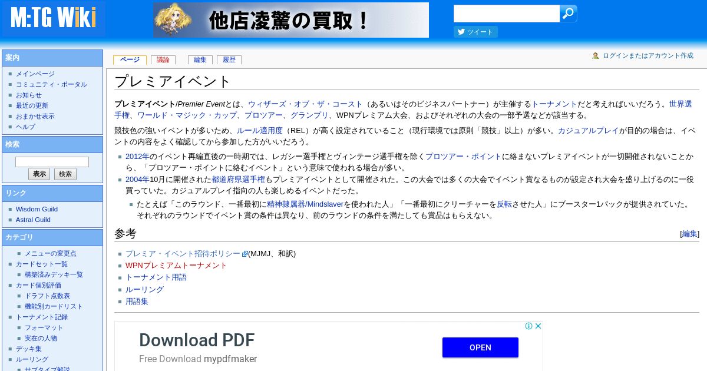Open メニューの変更点 category link
This screenshot has width=707, height=371.
click(50, 253)
